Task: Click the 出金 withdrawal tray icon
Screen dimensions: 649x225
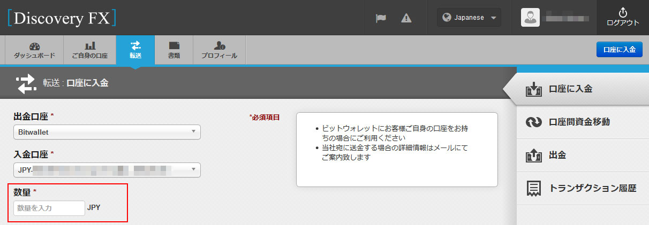Action: (534, 156)
